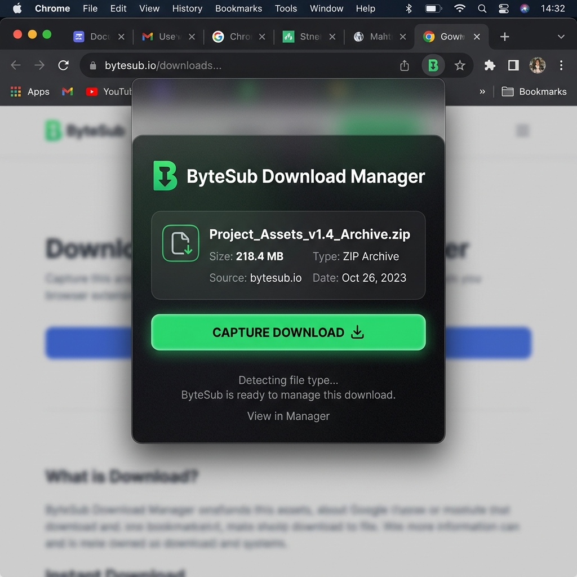Open the YouTube bookmark
Screen dimensions: 577x577
108,92
